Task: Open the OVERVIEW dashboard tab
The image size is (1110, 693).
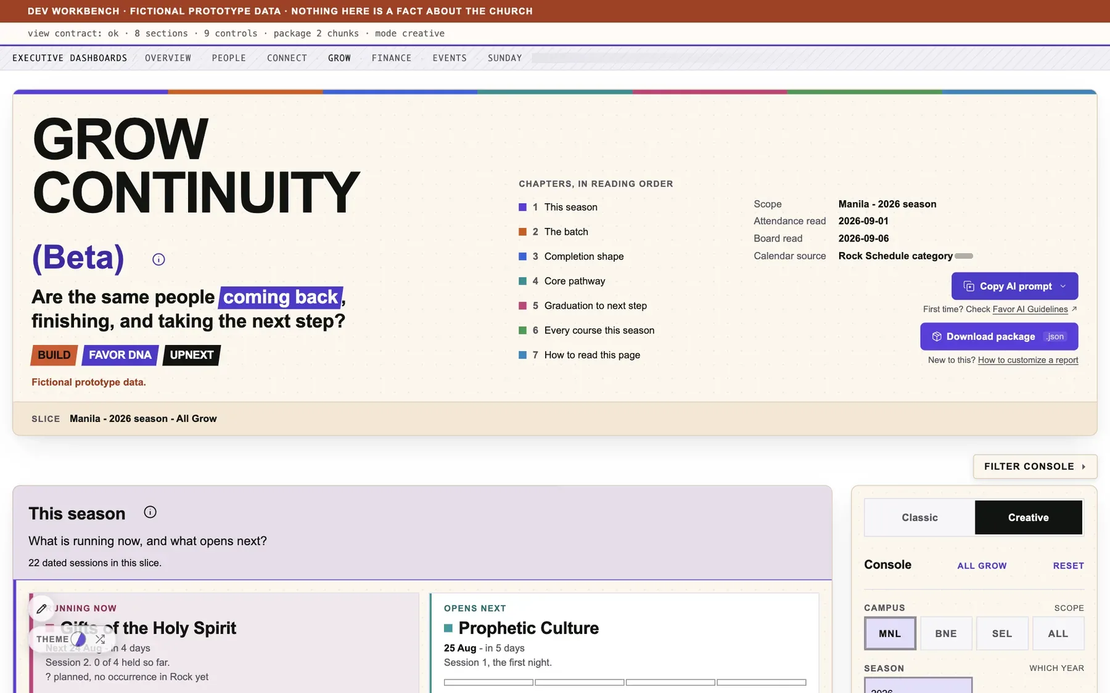Action: (x=168, y=58)
